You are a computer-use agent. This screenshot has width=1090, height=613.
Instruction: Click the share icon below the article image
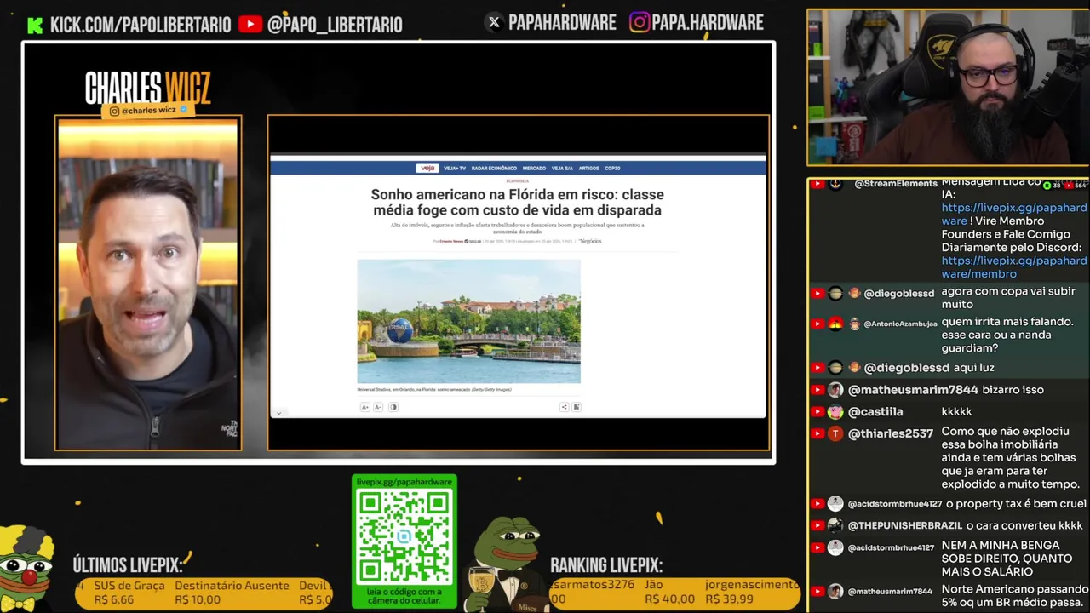coord(564,407)
